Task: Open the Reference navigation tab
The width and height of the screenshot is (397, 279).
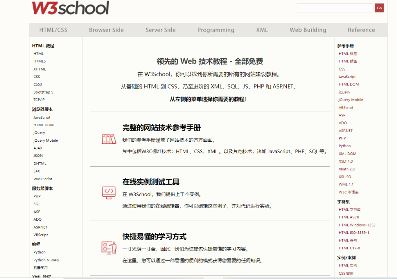Action: point(361,30)
